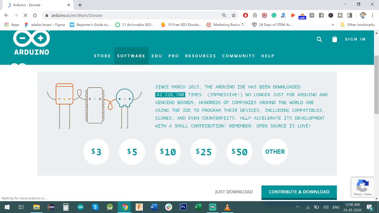Screen dimensions: 379x213
Task: Open a new tab with the plus button
Action: (x=80, y=5)
